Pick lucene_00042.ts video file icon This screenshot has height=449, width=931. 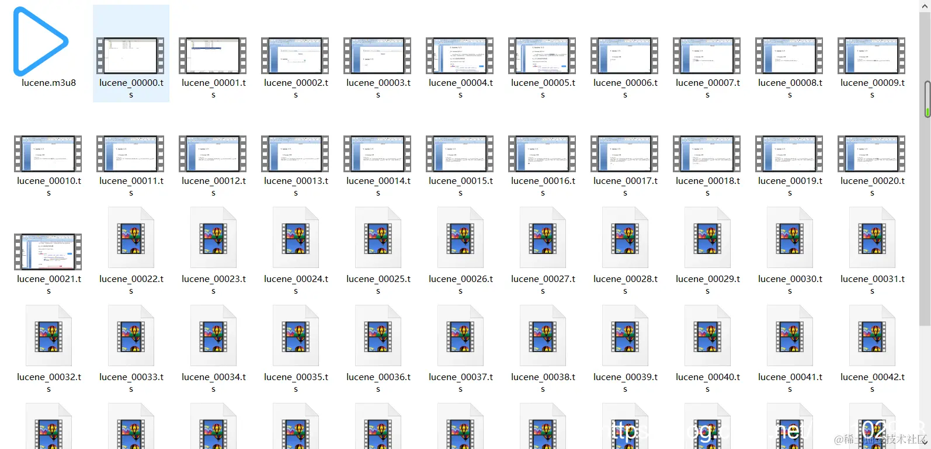[x=872, y=336]
